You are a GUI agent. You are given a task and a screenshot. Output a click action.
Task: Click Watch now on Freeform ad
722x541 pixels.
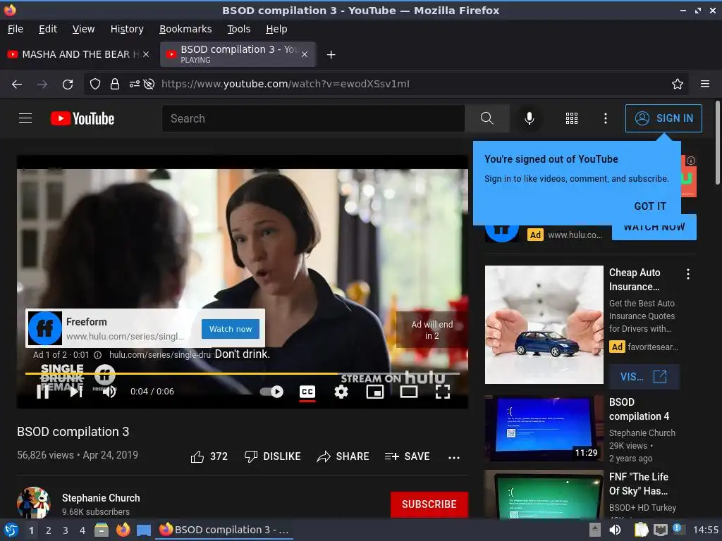click(x=231, y=329)
